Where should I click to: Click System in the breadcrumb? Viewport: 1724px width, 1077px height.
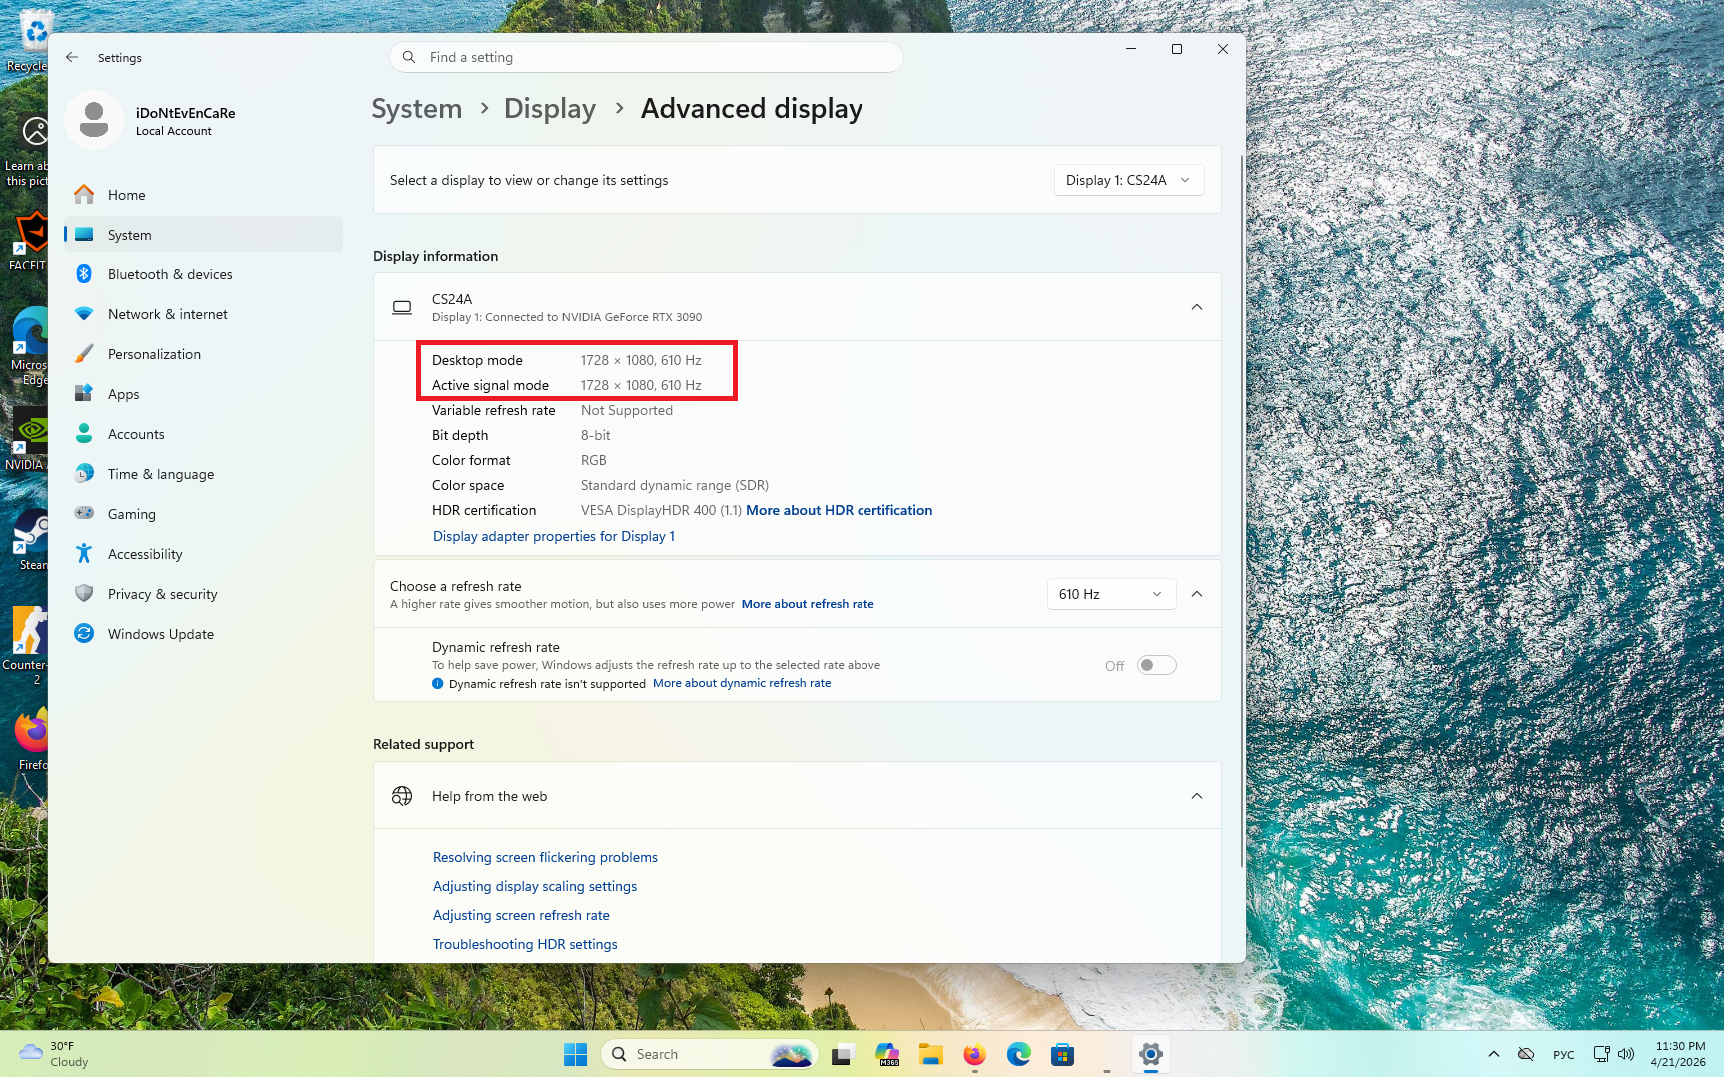click(x=417, y=109)
